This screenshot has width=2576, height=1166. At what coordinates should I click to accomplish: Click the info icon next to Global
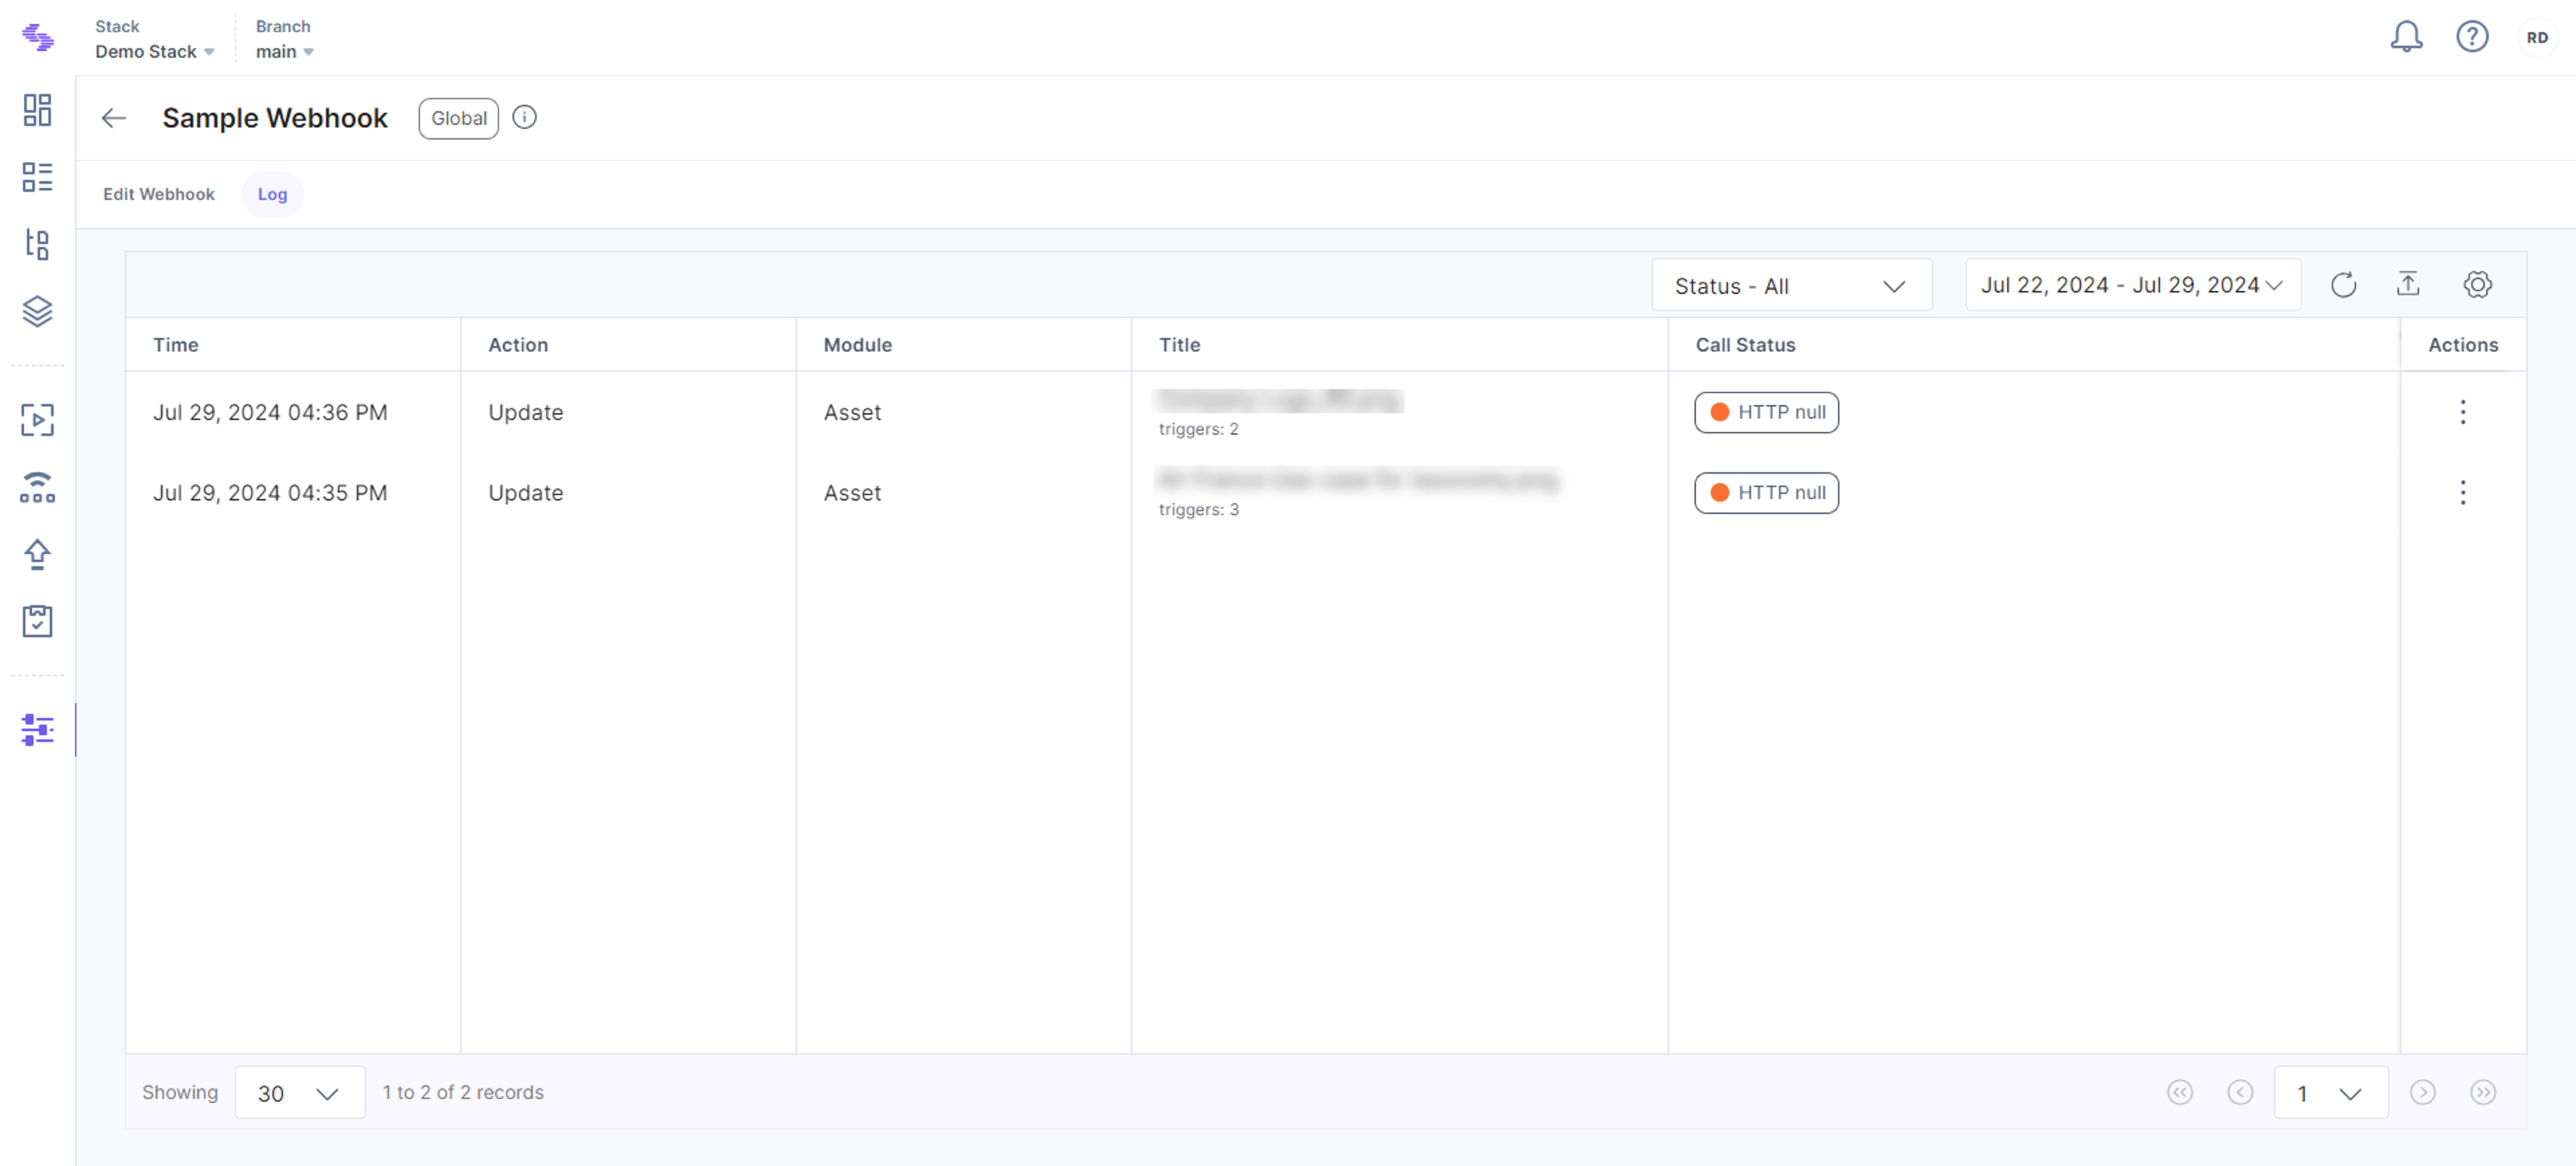[x=524, y=118]
